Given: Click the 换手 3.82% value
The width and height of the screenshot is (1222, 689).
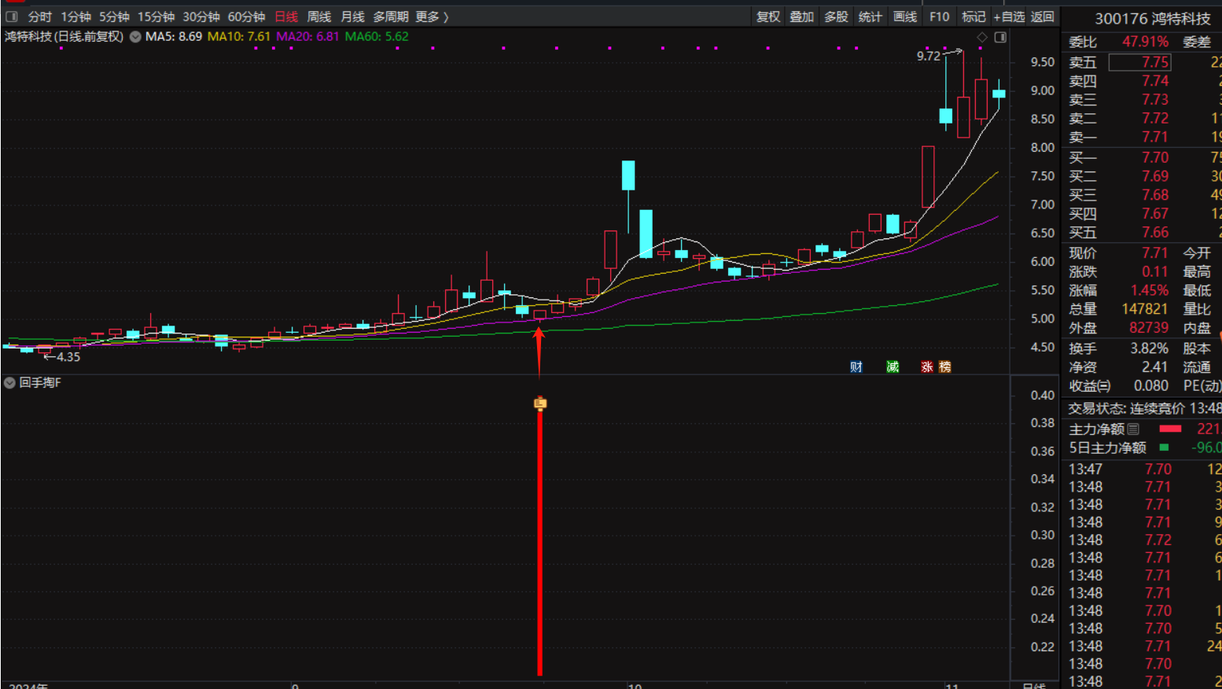Looking at the screenshot, I should (1149, 348).
